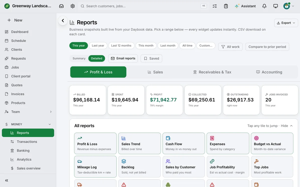
Task: Open the Budget vs Actual tile
Action: click(272, 143)
